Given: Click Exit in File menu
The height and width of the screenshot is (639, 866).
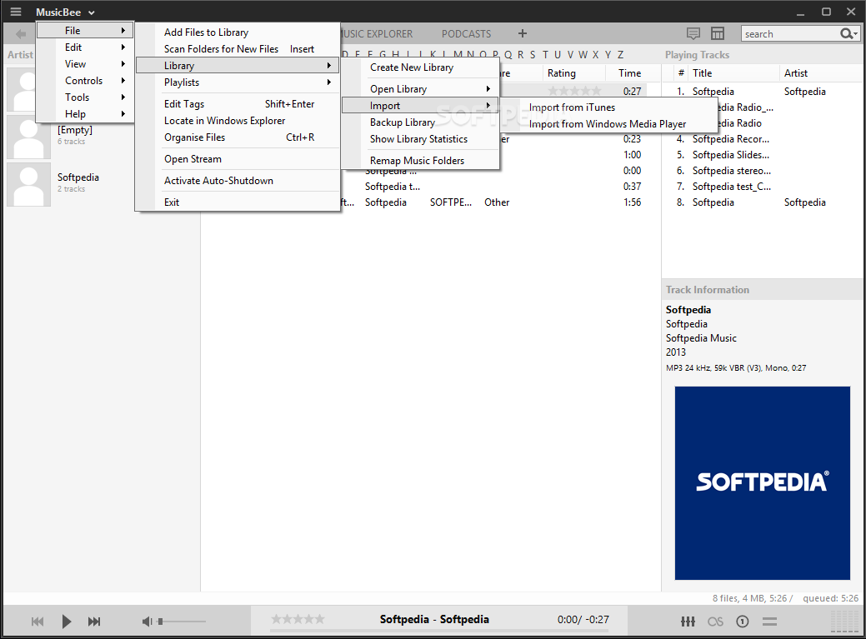Looking at the screenshot, I should pyautogui.click(x=237, y=202).
